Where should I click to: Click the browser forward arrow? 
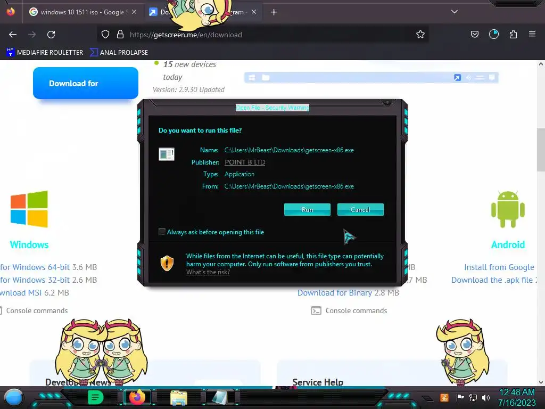point(32,35)
